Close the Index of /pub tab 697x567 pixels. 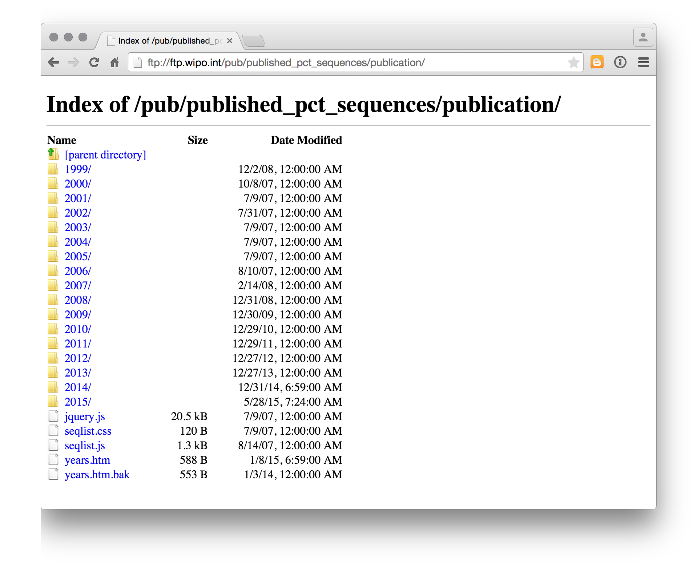[x=230, y=41]
